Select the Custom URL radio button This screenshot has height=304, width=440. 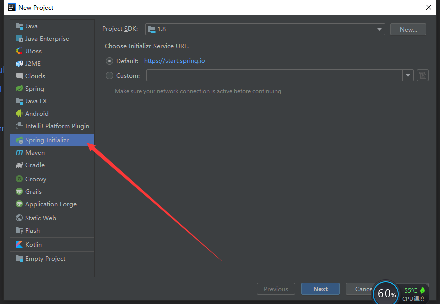pos(109,76)
